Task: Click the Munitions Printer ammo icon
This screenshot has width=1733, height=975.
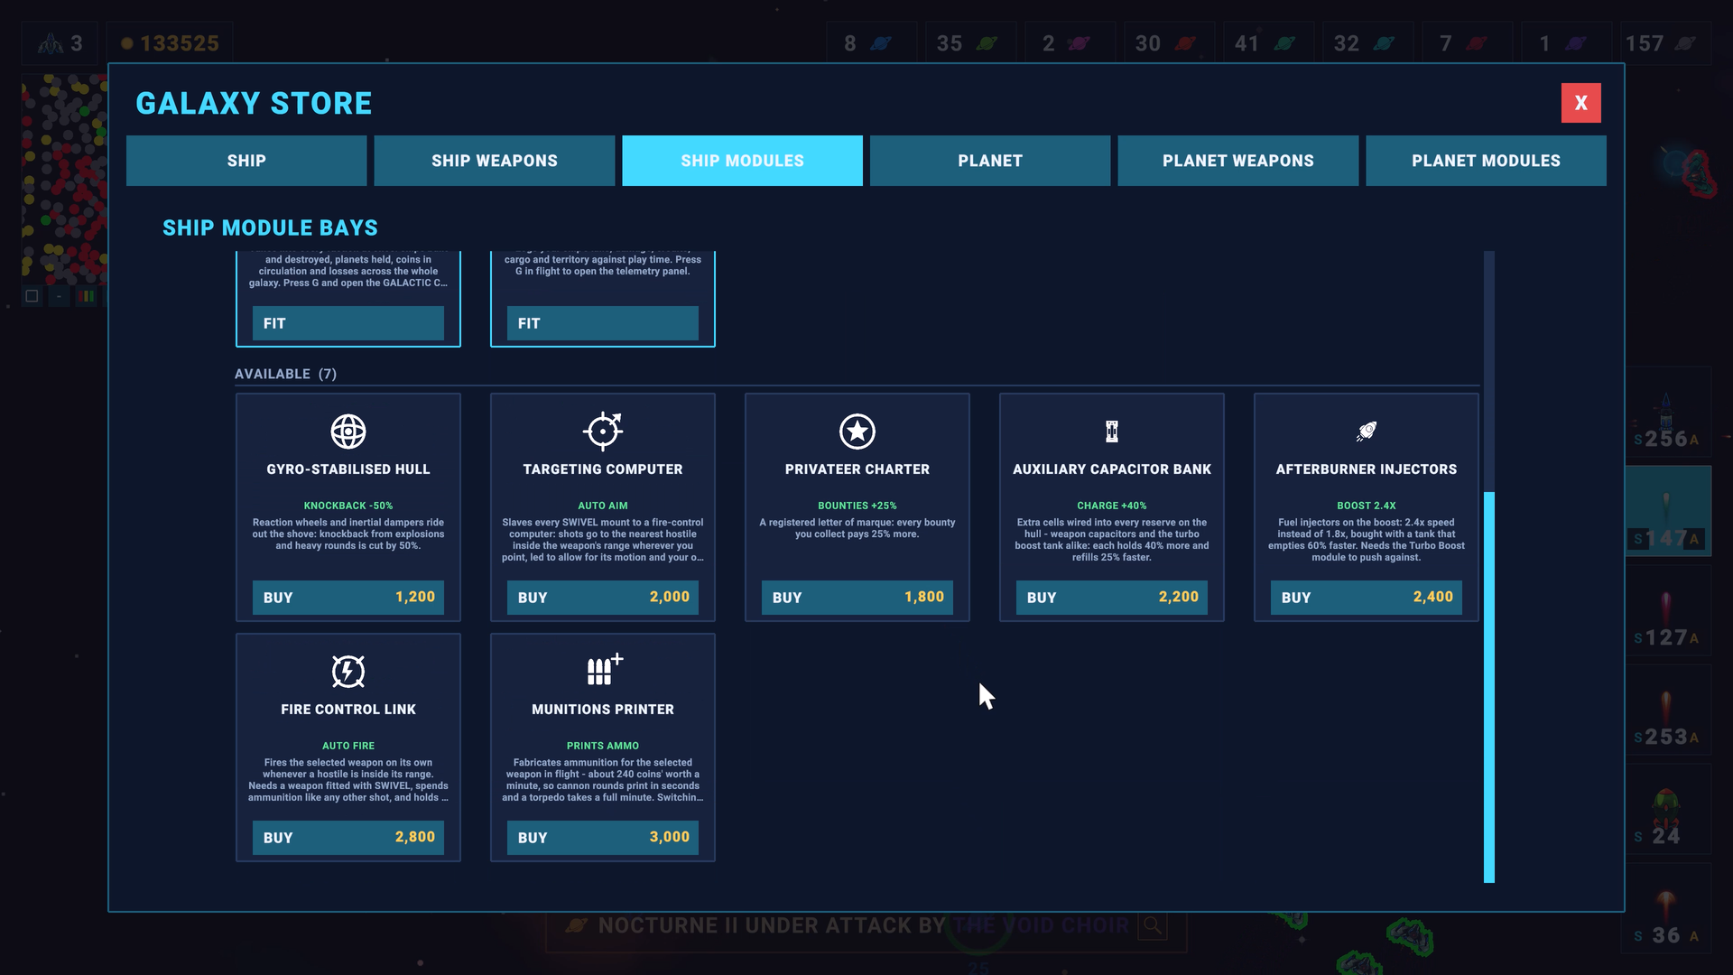Action: (x=604, y=670)
